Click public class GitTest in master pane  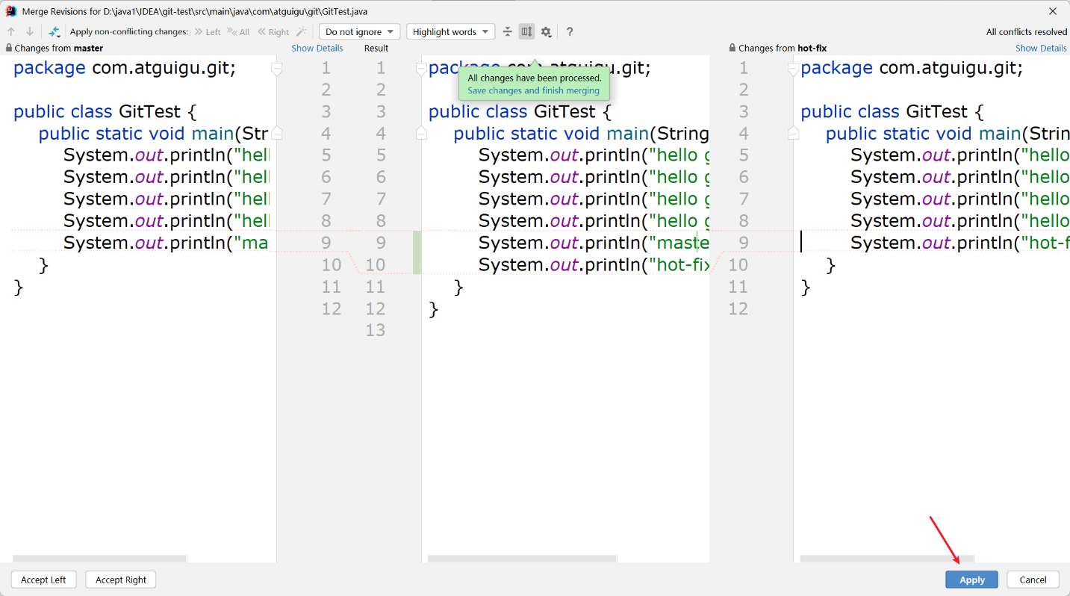pos(105,112)
